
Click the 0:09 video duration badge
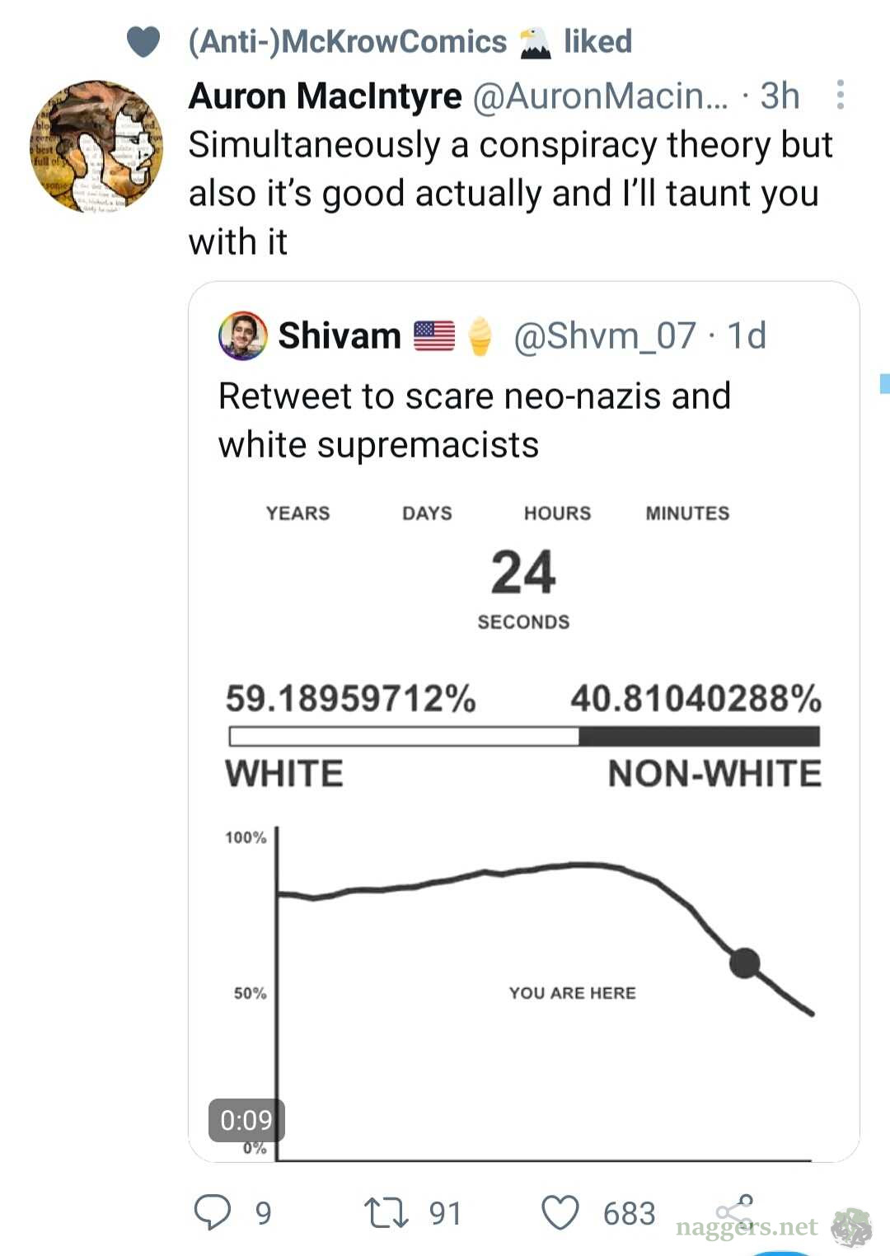tap(246, 1120)
